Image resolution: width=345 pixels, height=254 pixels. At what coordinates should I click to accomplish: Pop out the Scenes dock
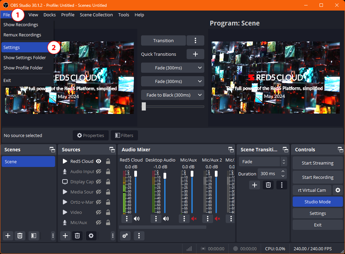52,150
